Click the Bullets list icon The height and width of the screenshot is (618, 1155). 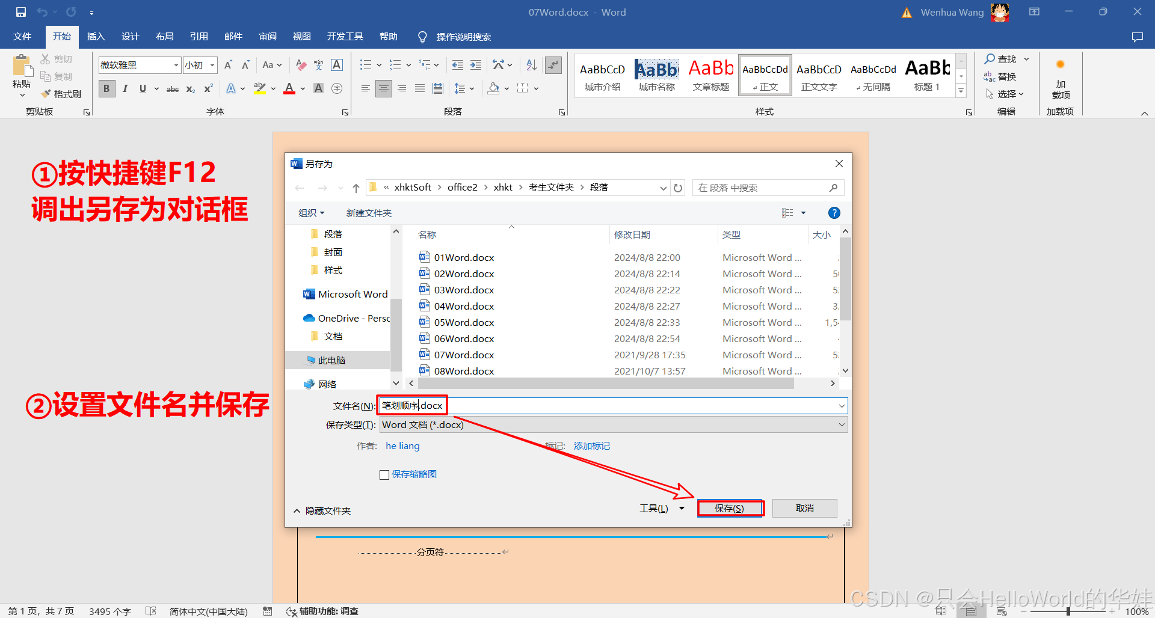[x=366, y=65]
